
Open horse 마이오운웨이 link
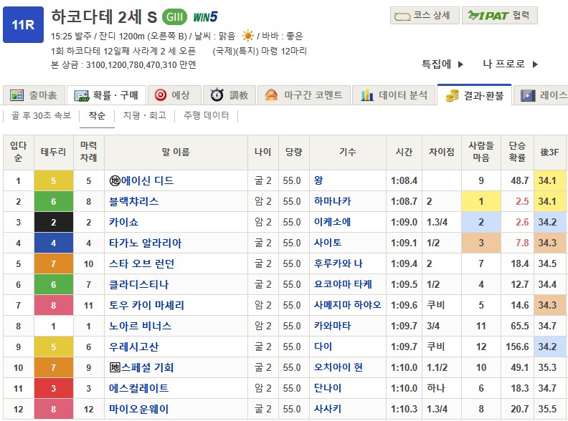[139, 409]
